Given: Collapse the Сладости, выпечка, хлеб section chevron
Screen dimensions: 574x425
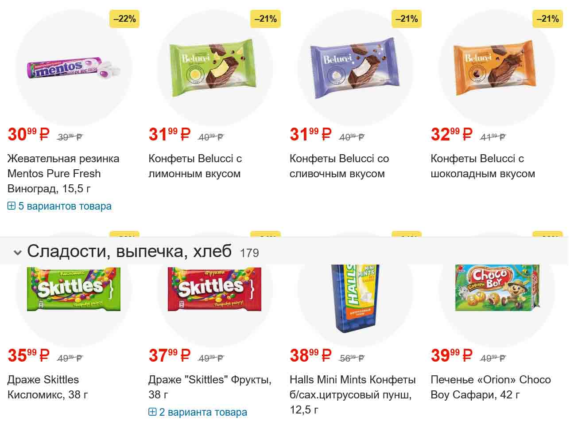Looking at the screenshot, I should point(18,253).
